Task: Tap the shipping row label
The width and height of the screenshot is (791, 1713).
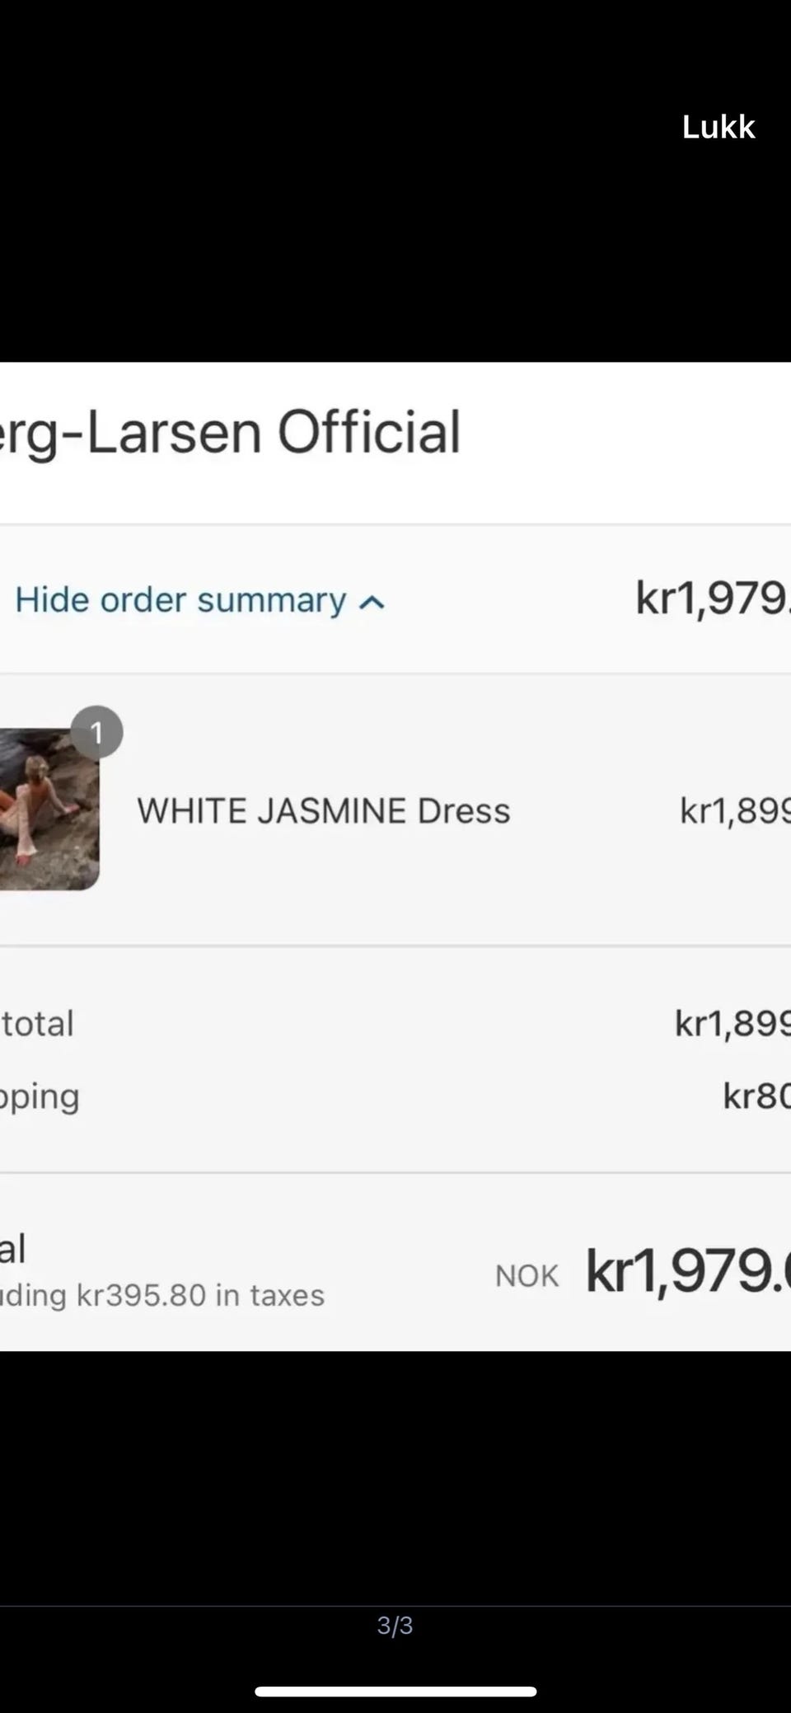Action: tap(40, 1096)
